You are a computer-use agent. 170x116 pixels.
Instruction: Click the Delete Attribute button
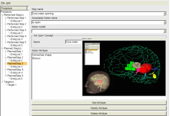[99, 114]
